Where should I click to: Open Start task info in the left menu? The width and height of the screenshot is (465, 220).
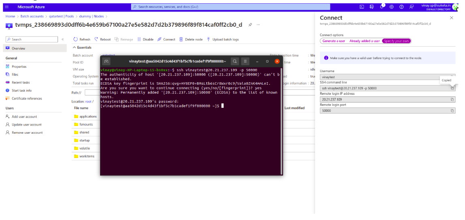tap(21, 90)
